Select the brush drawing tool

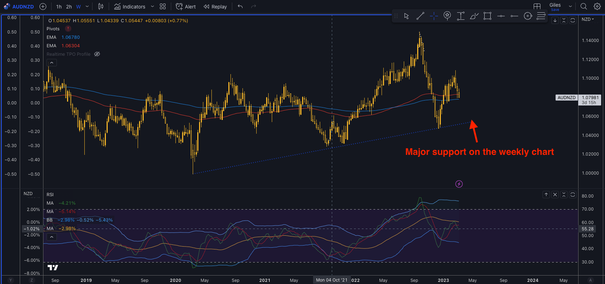click(474, 16)
